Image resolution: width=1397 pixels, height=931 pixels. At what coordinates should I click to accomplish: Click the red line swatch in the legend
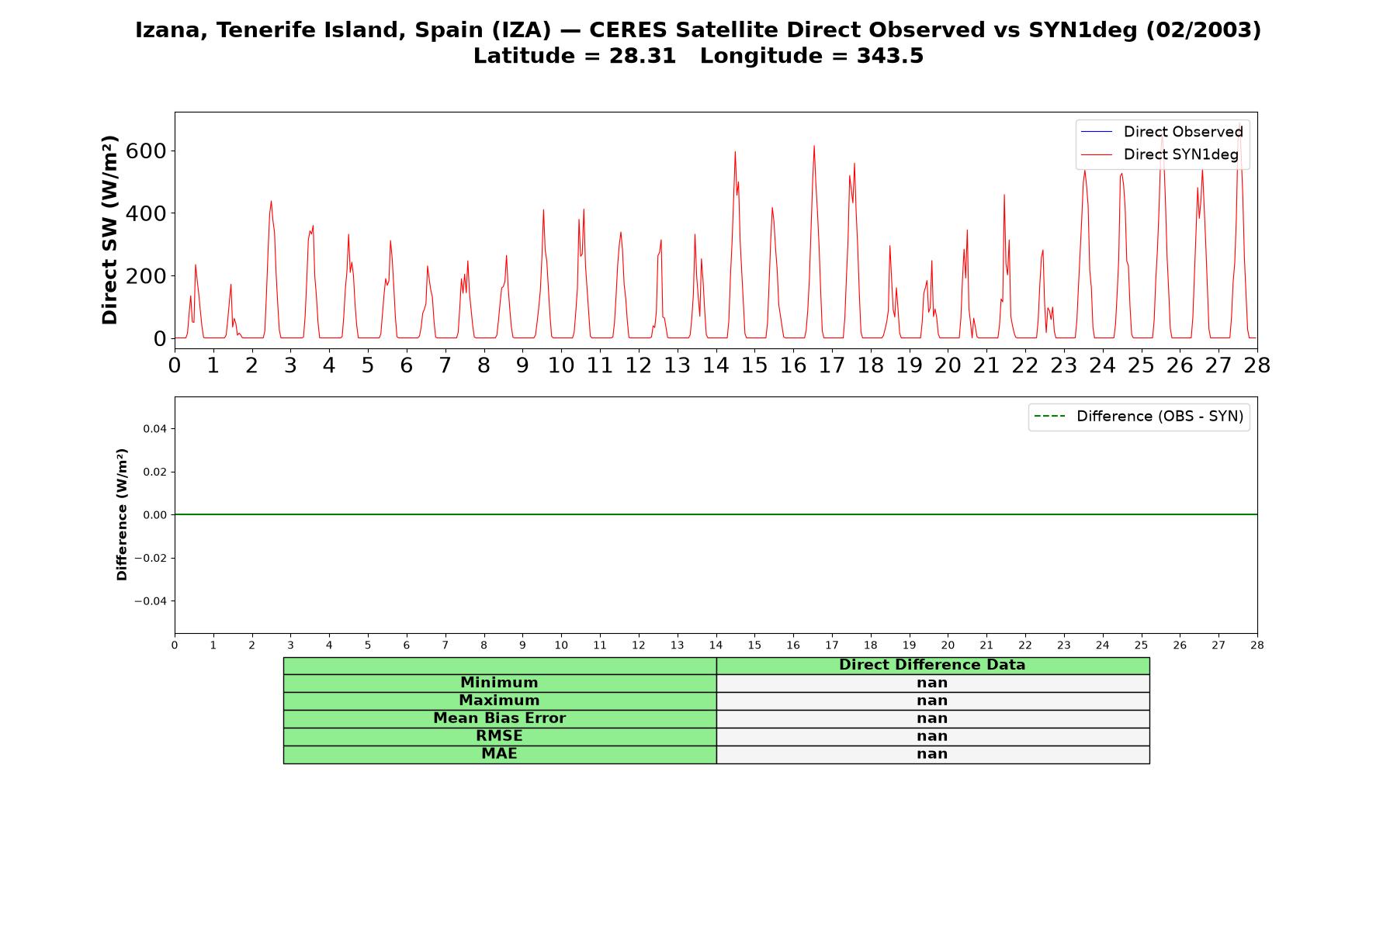(x=1097, y=154)
